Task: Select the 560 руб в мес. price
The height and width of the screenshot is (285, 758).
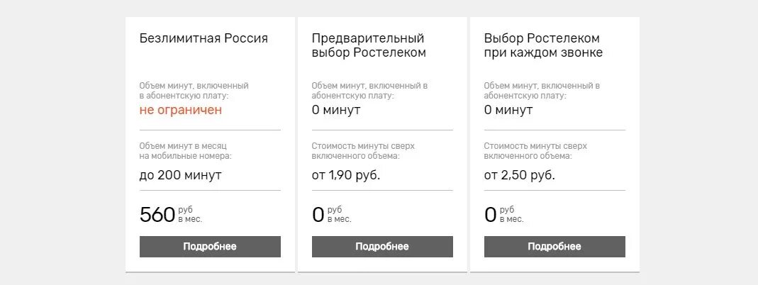Action: tap(171, 214)
